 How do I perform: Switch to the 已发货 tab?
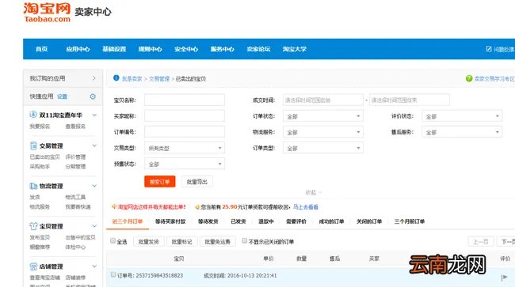pos(238,221)
